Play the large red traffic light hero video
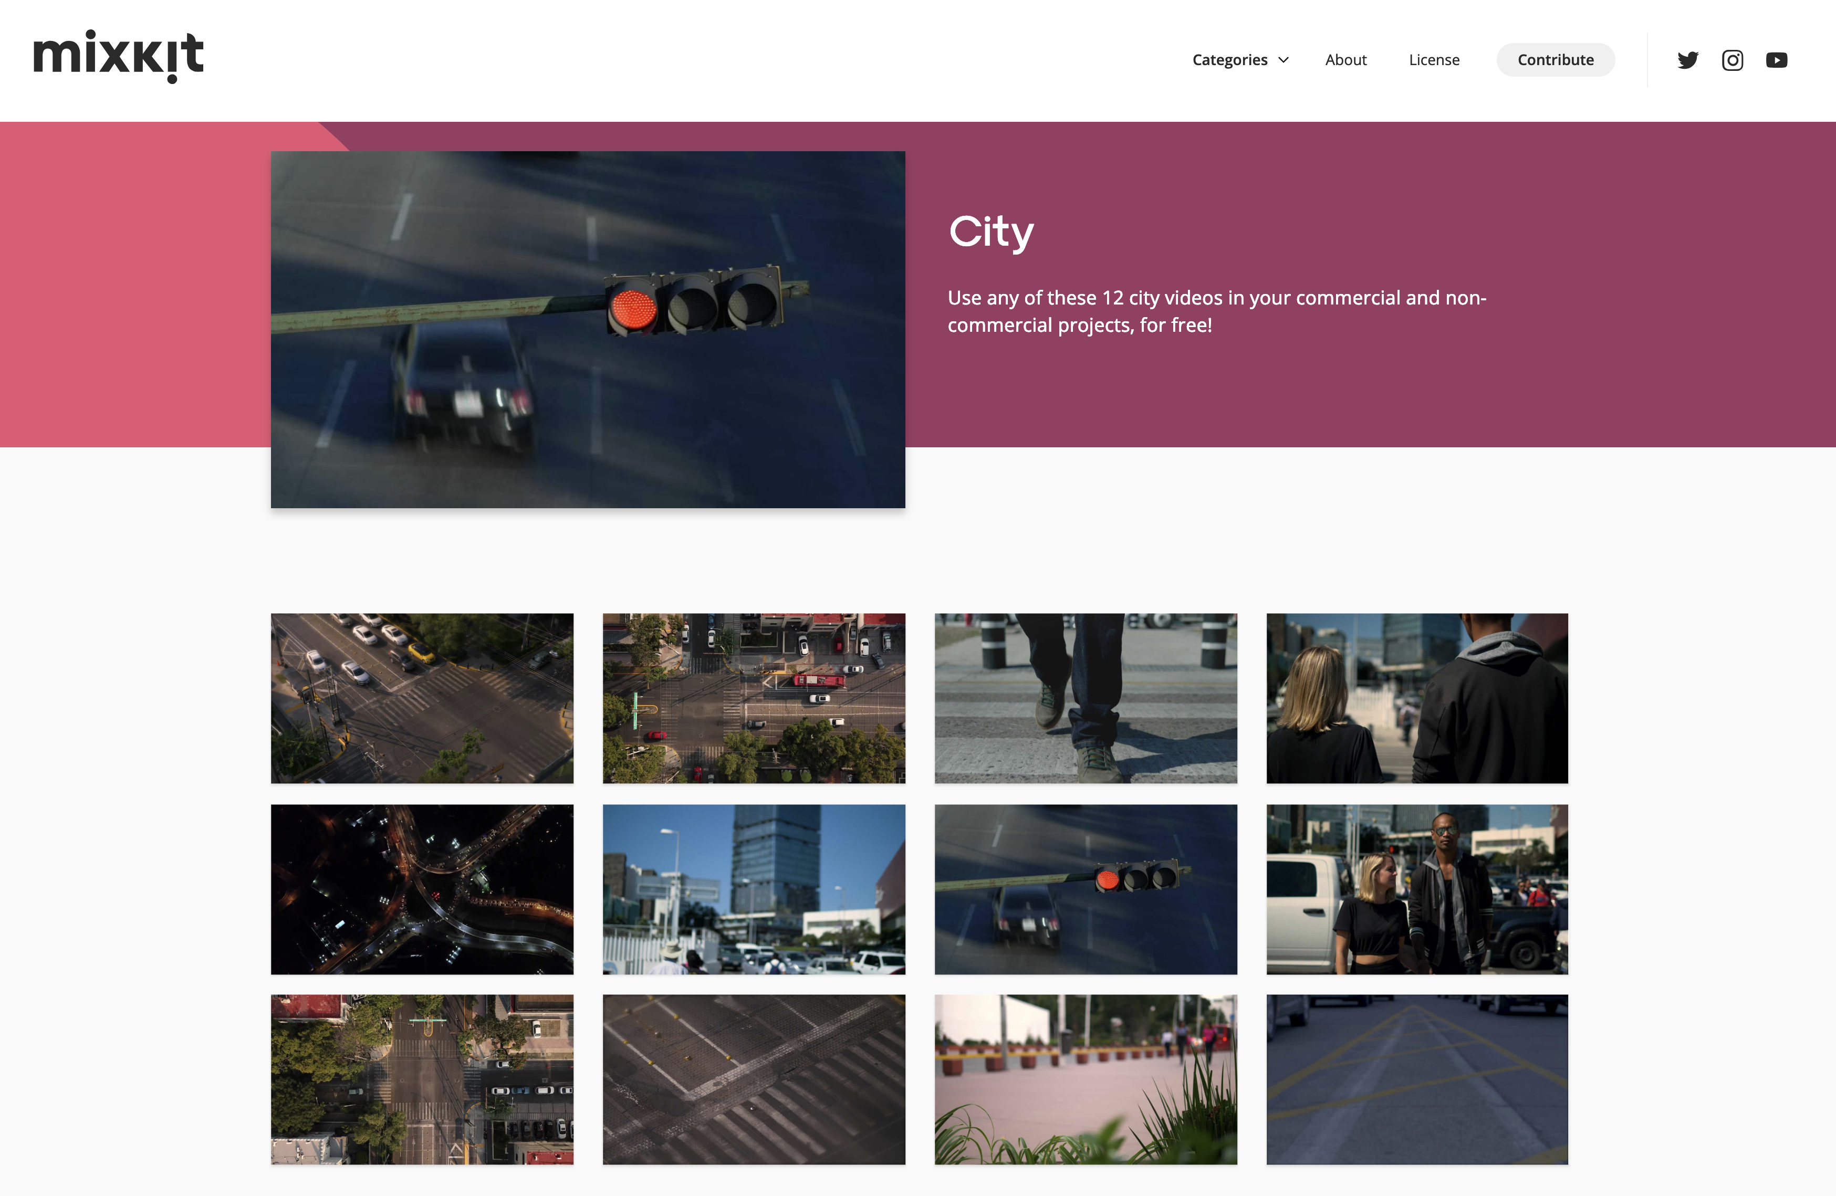The image size is (1836, 1196). point(588,329)
